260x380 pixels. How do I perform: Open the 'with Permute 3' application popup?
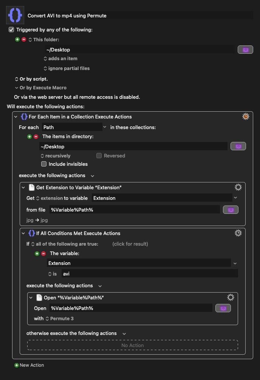(x=59, y=319)
